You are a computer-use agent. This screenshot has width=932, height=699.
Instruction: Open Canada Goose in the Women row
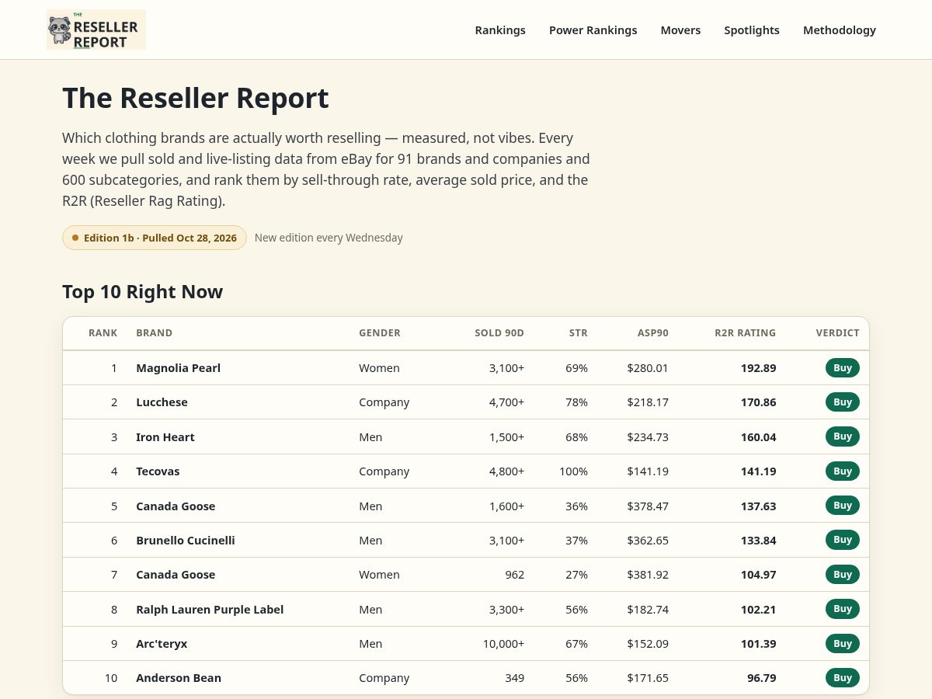pos(176,575)
